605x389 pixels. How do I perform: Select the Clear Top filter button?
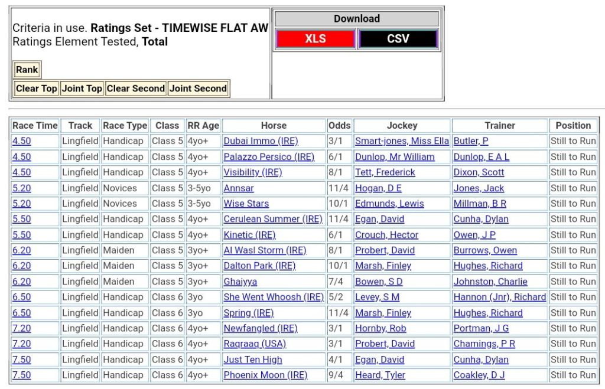pos(37,89)
